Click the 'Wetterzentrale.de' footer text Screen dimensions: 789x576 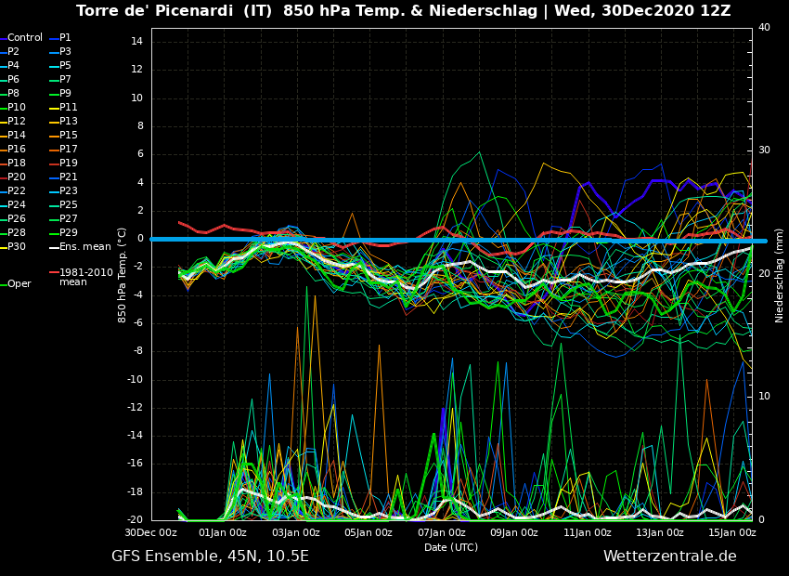[670, 556]
